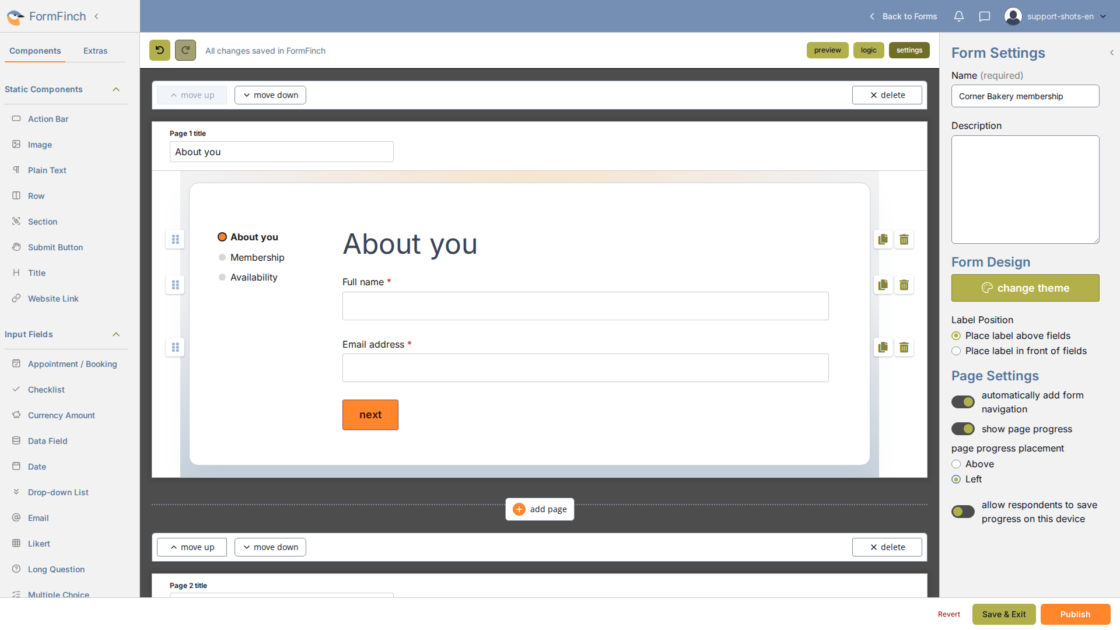
Task: Toggle show page progress
Action: click(963, 429)
